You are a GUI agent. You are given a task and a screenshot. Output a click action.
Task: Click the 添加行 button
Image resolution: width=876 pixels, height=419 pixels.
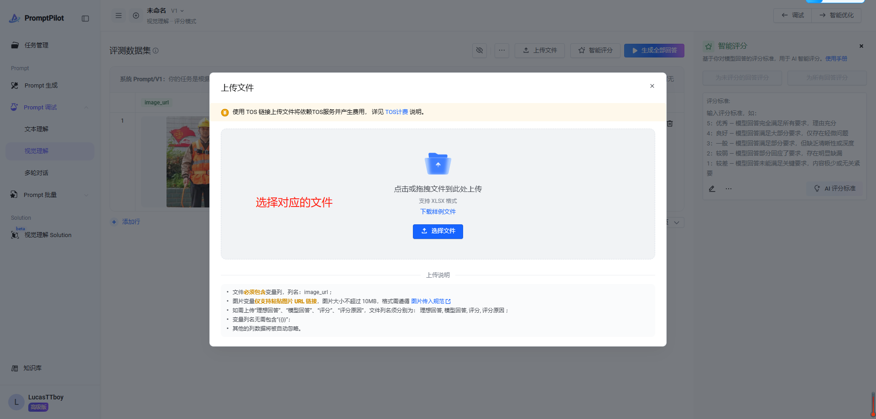pyautogui.click(x=126, y=222)
